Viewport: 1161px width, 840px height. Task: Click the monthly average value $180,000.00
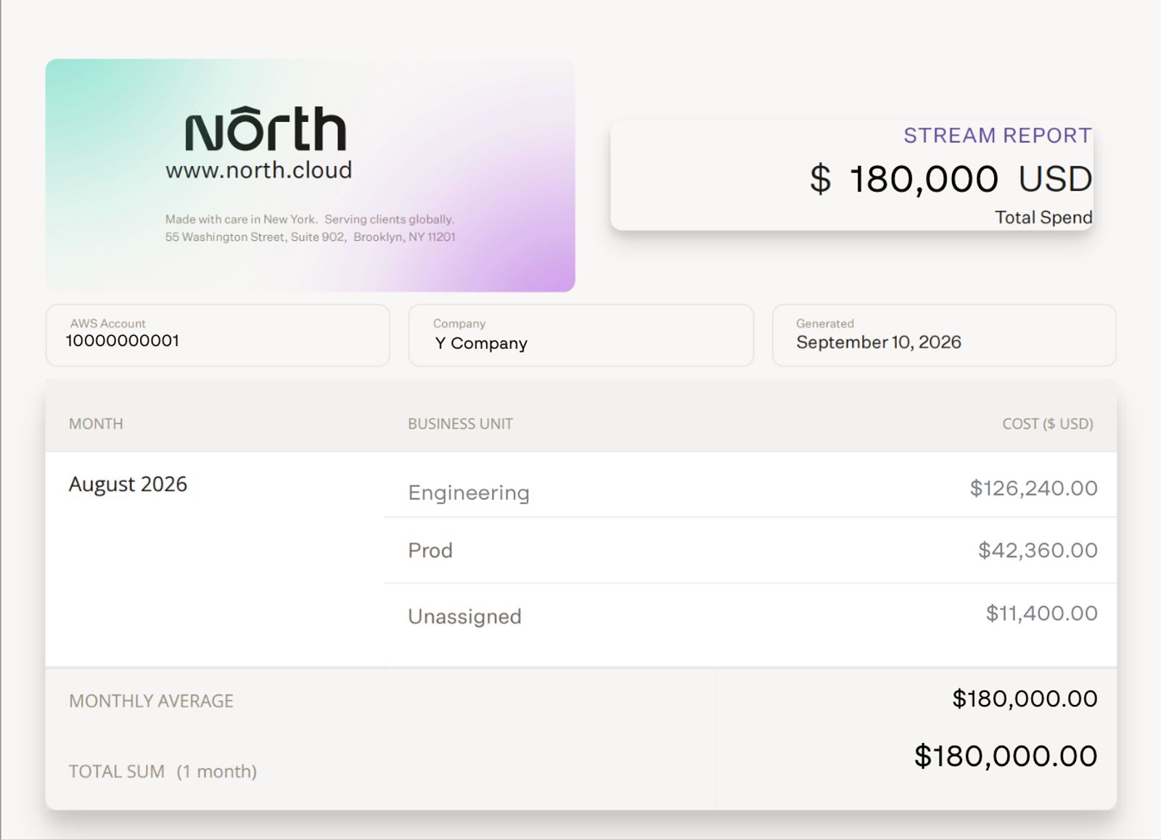click(1025, 699)
